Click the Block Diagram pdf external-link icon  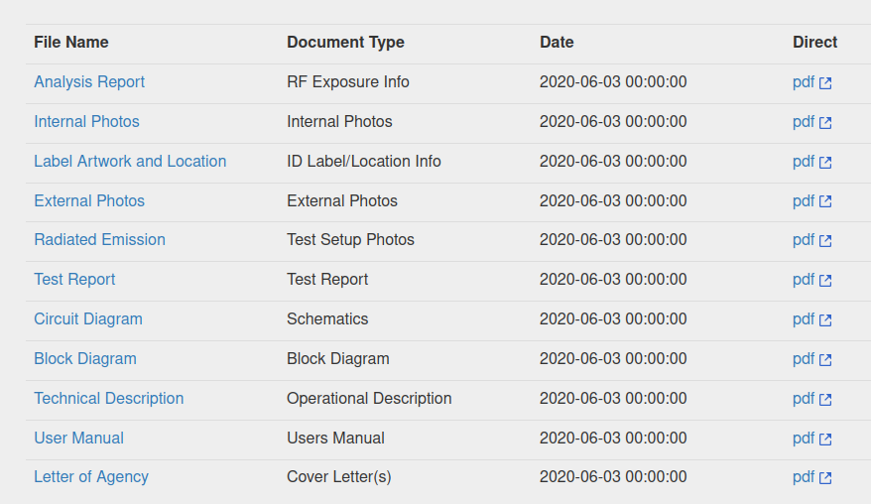[x=825, y=359]
